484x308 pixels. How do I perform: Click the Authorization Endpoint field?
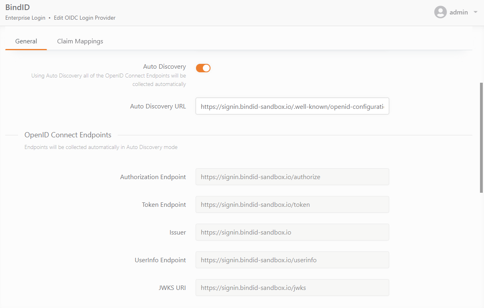[292, 177]
